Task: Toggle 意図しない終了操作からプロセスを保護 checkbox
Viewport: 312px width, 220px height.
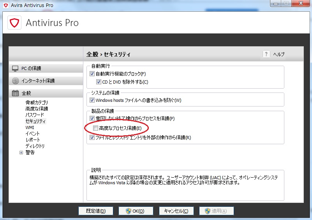Action: [92, 118]
